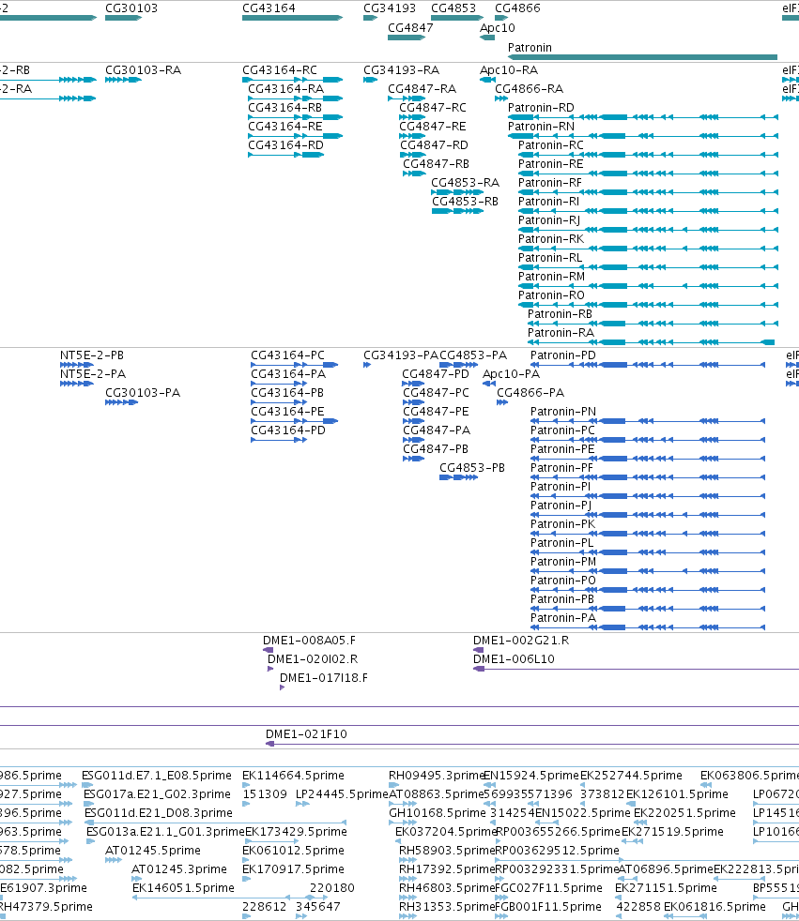Select transcript CG4847-RE
The height and width of the screenshot is (921, 799).
coord(433,127)
